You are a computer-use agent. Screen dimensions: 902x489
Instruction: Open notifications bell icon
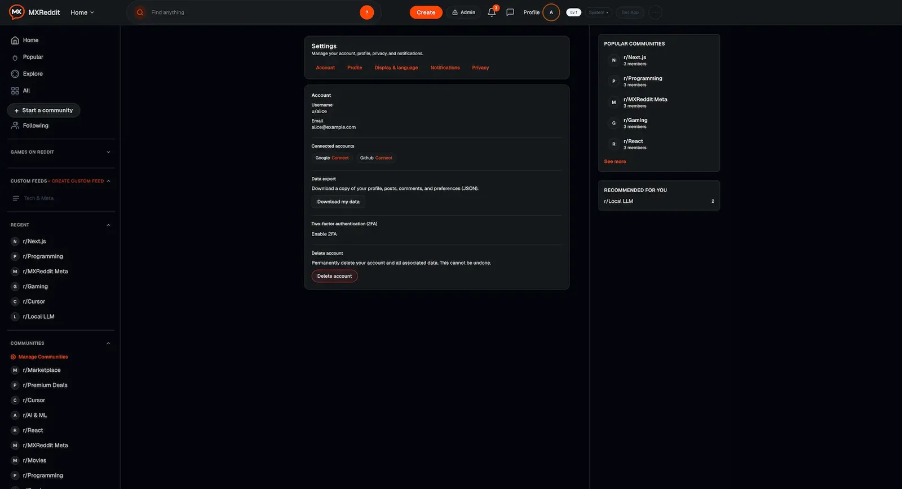pyautogui.click(x=492, y=12)
